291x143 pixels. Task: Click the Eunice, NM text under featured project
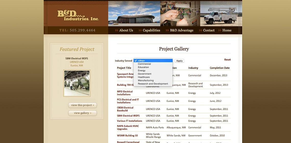[x=77, y=66]
